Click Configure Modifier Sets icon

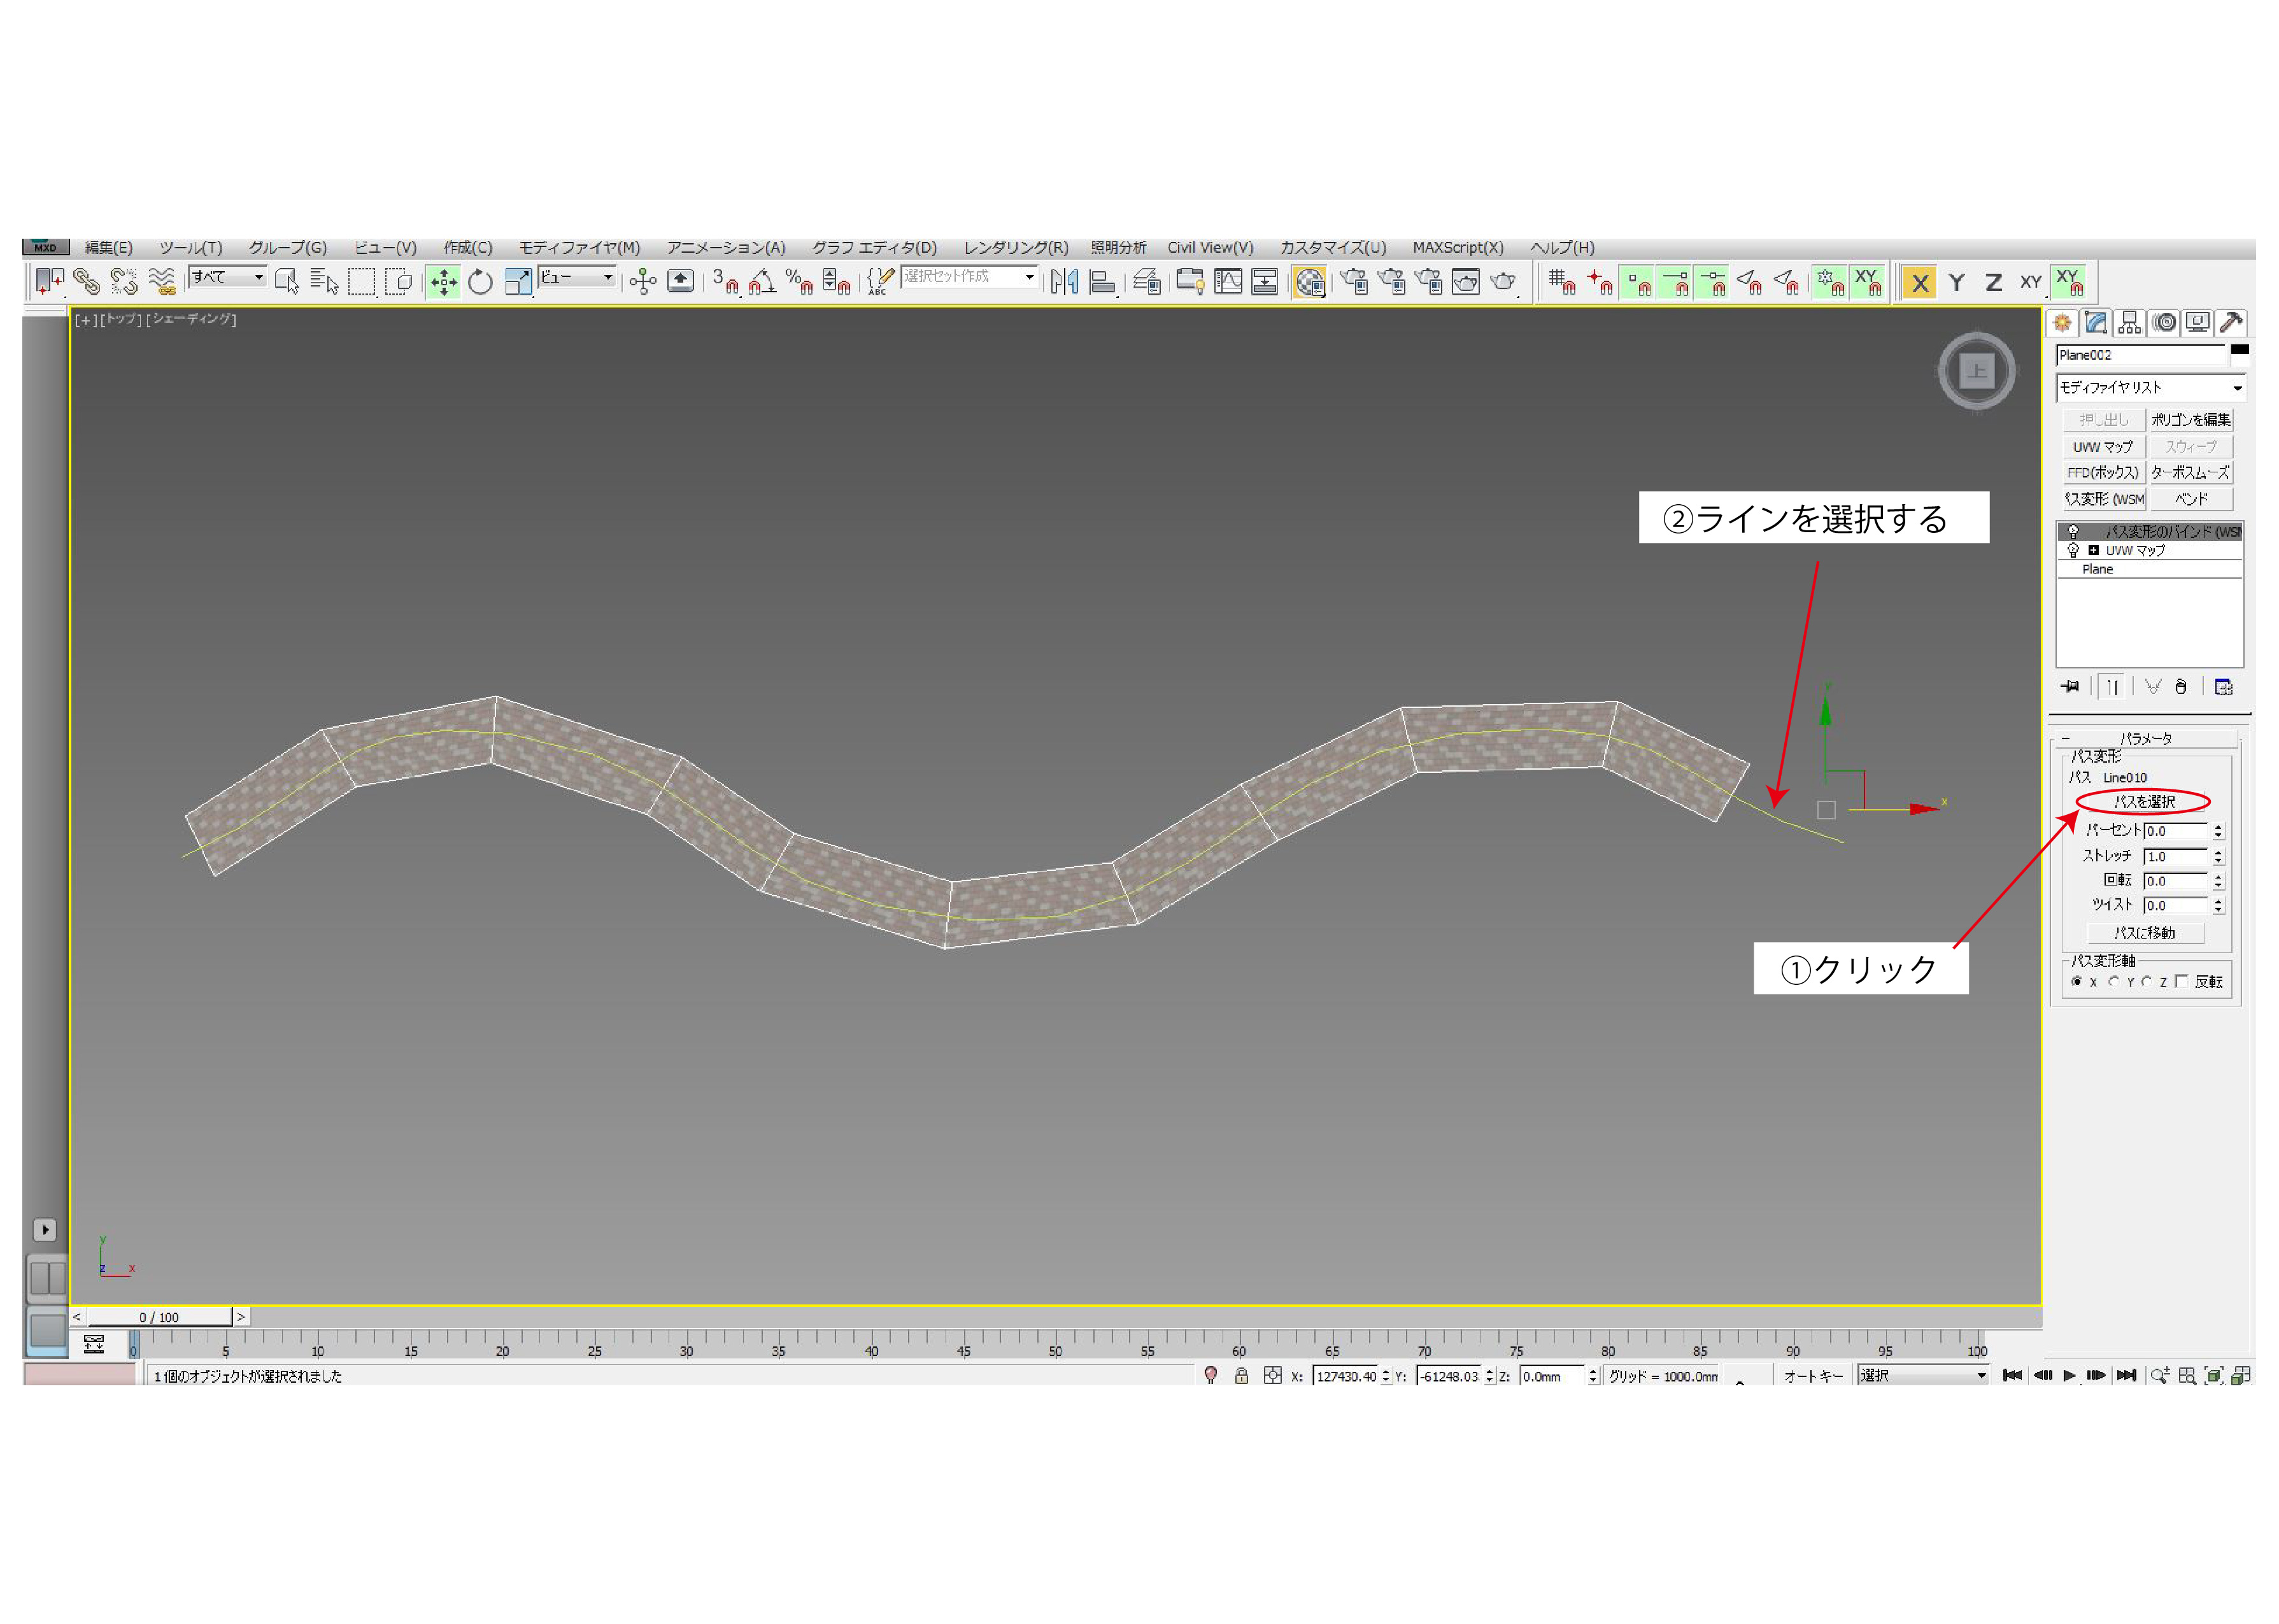[x=2223, y=687]
